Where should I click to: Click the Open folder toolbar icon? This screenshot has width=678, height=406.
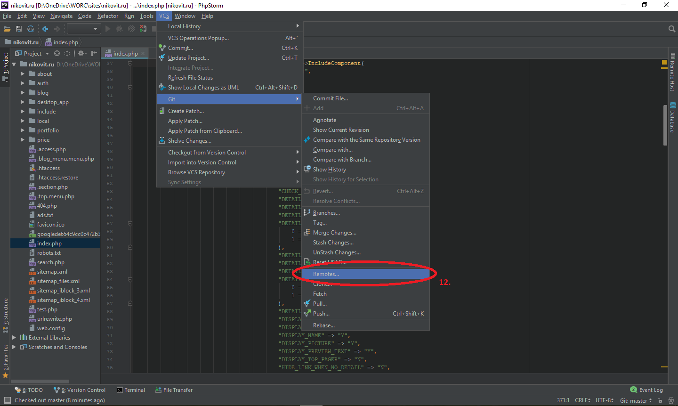7,29
